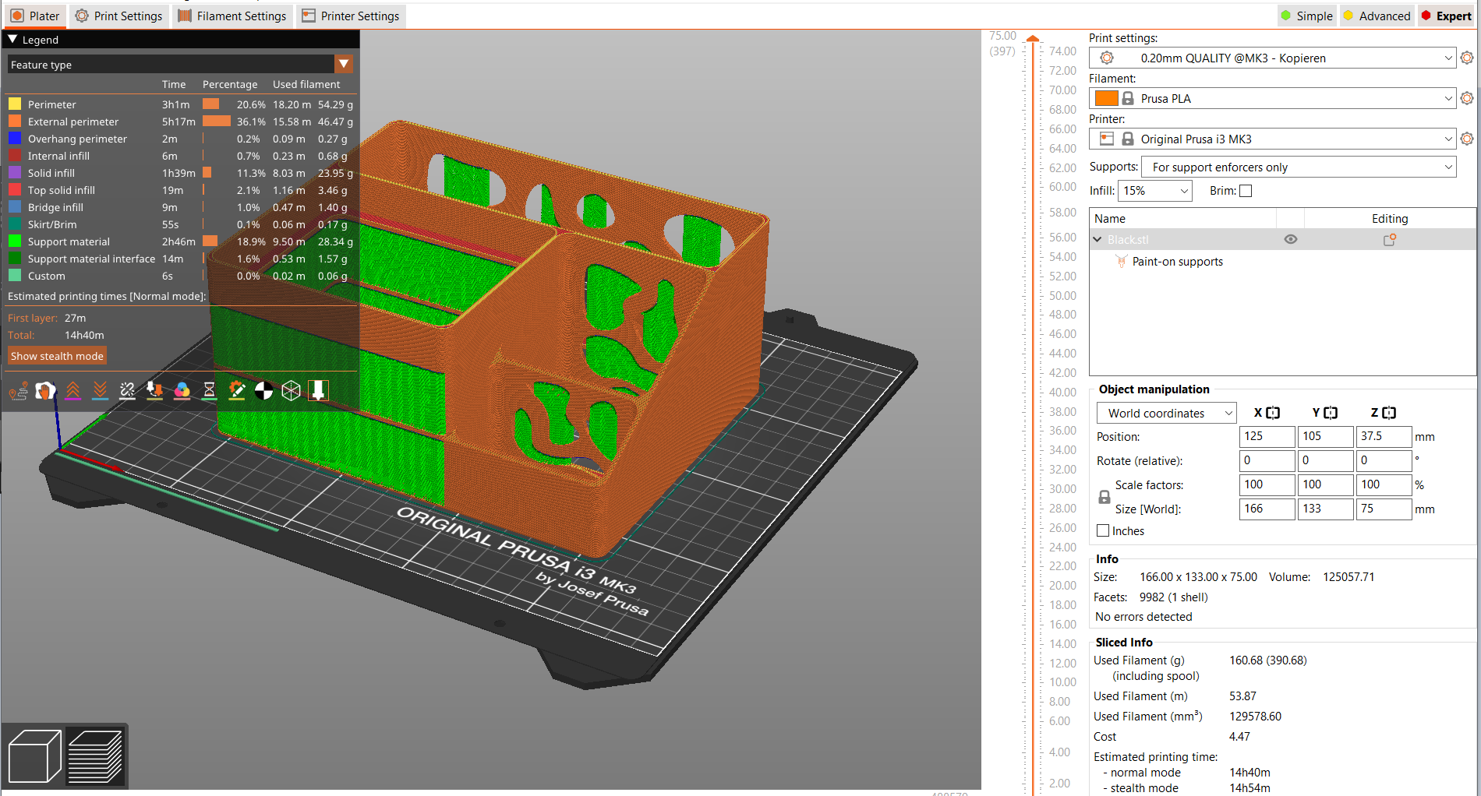
Task: Enable the Brim checkbox
Action: [x=1246, y=191]
